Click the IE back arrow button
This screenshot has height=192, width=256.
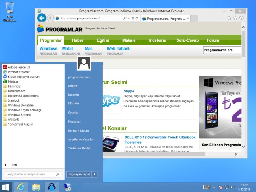(42, 18)
